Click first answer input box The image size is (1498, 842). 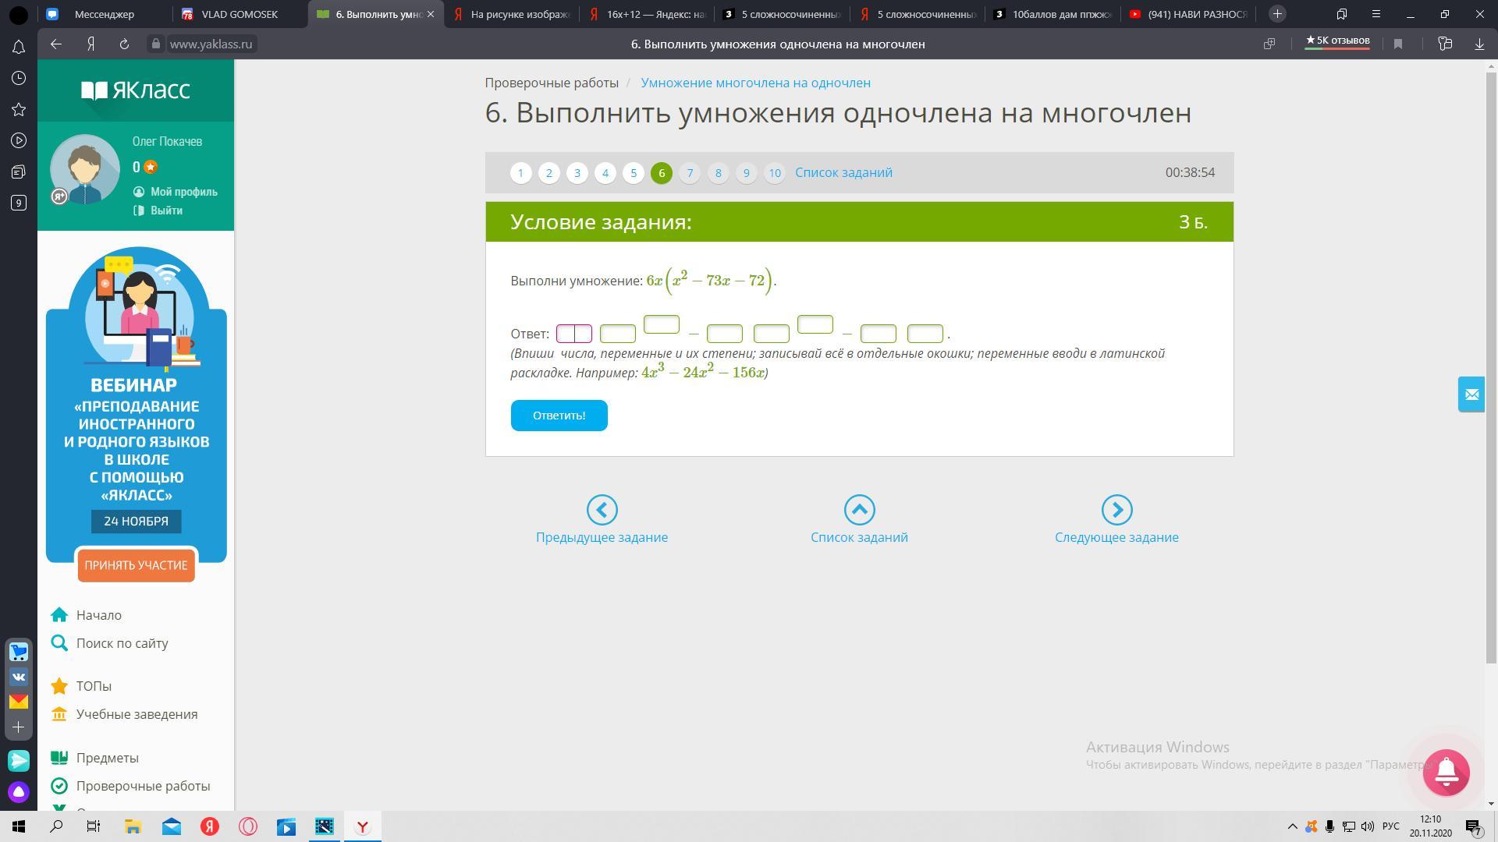click(574, 334)
